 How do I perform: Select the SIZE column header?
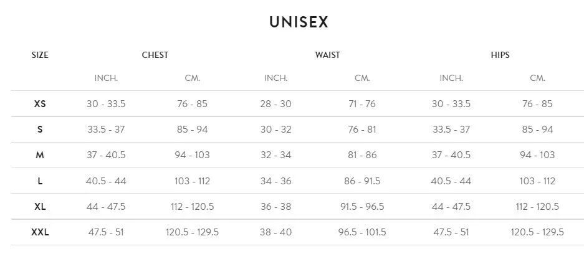pyautogui.click(x=40, y=55)
